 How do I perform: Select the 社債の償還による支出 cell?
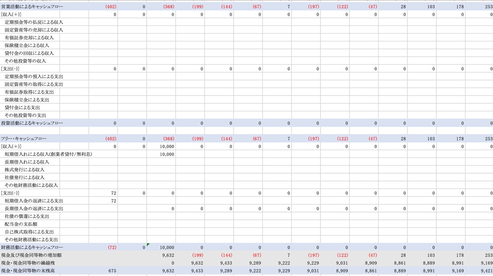(x=27, y=216)
